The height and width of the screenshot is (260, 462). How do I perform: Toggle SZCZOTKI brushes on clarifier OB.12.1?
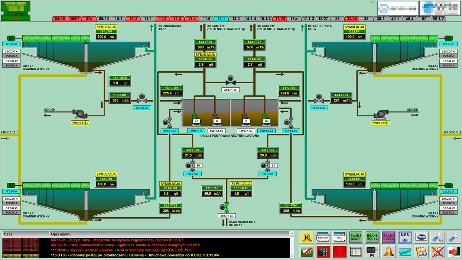tap(12, 52)
